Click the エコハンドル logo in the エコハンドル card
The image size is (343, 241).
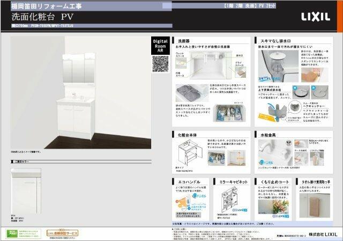coord(199,196)
